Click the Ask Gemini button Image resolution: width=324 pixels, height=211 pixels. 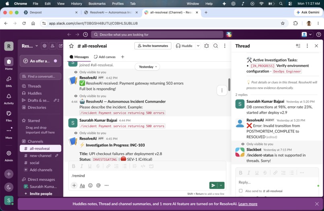click(x=308, y=12)
